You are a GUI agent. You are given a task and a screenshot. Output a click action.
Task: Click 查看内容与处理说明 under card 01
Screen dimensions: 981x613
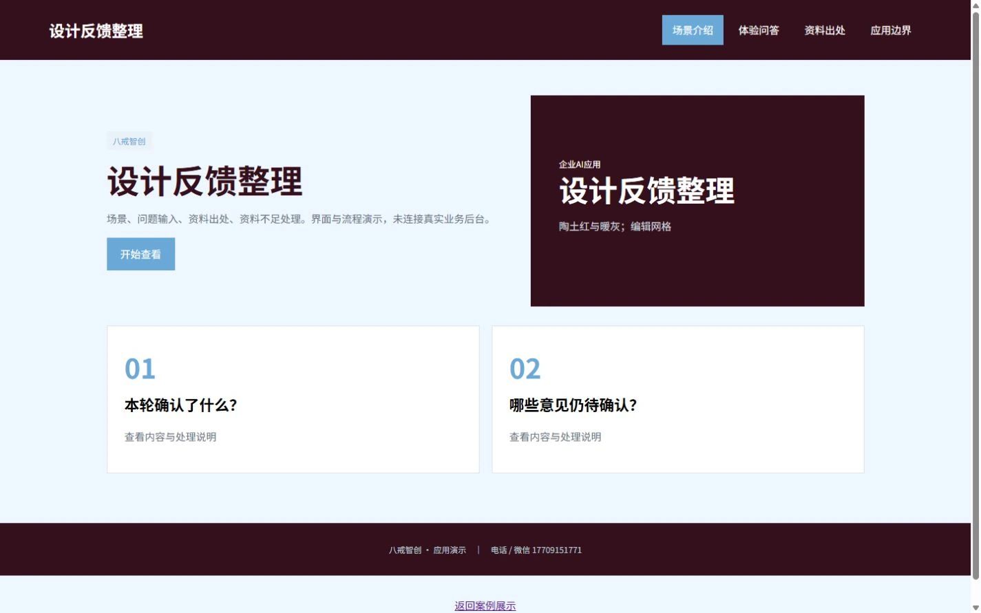pos(171,437)
